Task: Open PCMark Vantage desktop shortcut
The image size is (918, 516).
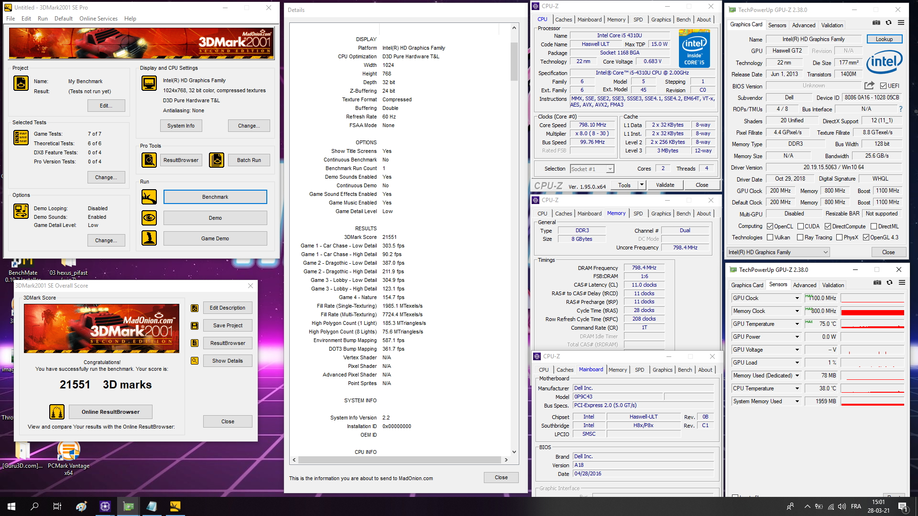Action: [x=68, y=459]
